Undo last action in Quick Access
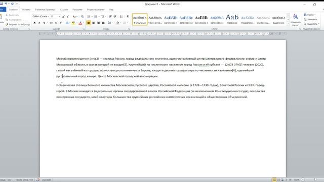The image size is (324, 182). point(6,4)
